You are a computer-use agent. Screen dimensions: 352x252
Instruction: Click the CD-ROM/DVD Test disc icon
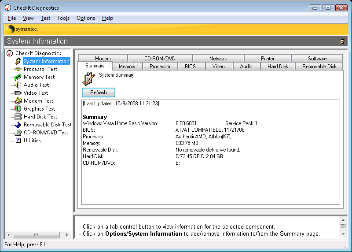[18, 133]
